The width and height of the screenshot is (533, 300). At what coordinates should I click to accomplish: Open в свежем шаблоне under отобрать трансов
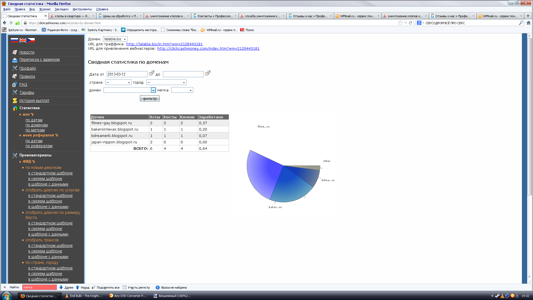pyautogui.click(x=45, y=251)
